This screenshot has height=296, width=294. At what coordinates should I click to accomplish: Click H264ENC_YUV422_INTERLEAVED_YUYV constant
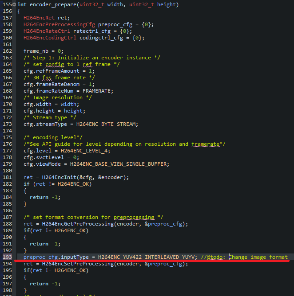[146, 257]
